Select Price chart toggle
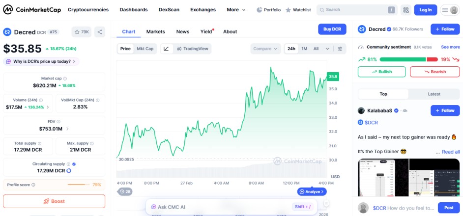463x216 pixels. coord(125,49)
